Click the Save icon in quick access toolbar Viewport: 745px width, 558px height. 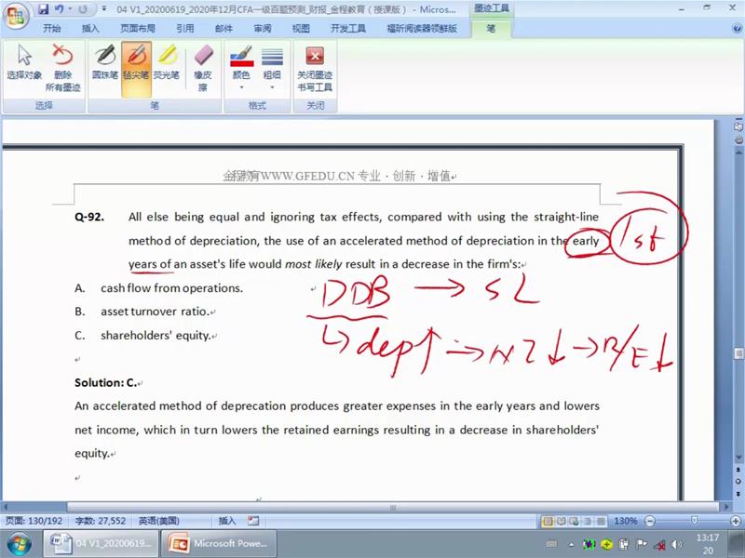43,10
